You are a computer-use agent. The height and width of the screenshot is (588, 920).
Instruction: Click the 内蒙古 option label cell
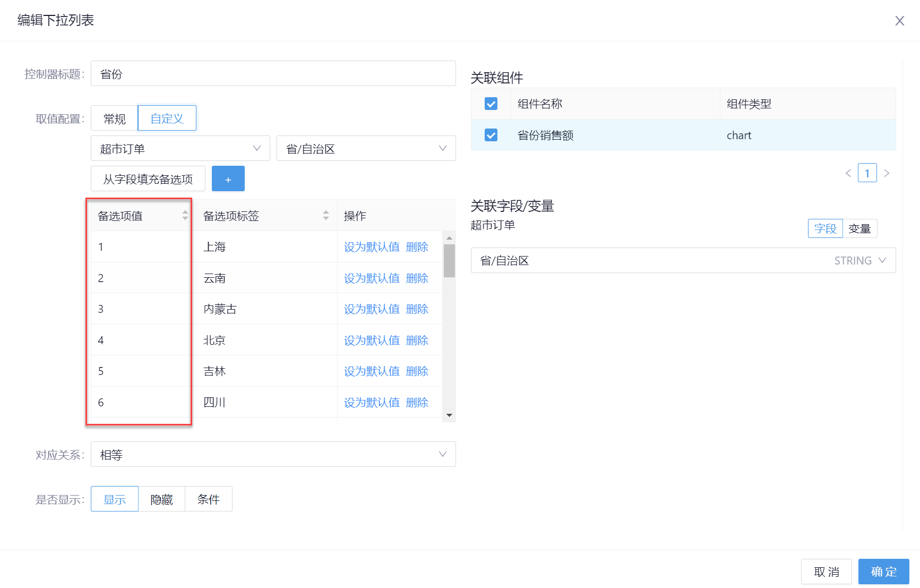click(267, 309)
